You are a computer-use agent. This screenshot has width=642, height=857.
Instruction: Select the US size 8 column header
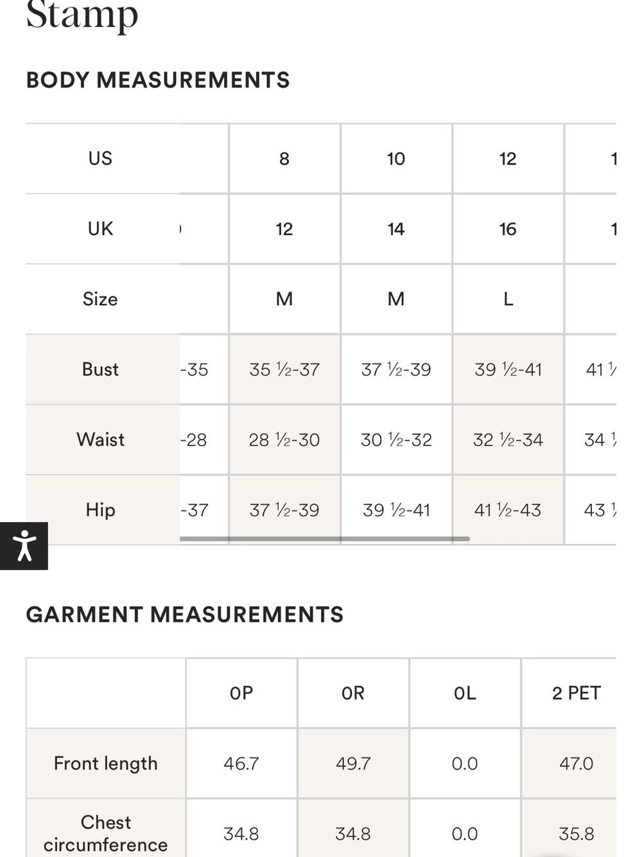284,159
